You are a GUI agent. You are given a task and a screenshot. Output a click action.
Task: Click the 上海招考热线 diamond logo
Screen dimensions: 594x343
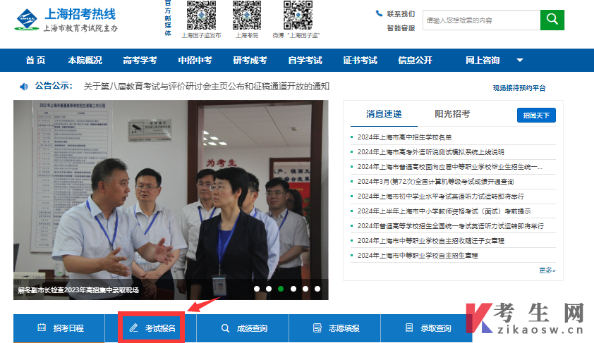(x=27, y=19)
